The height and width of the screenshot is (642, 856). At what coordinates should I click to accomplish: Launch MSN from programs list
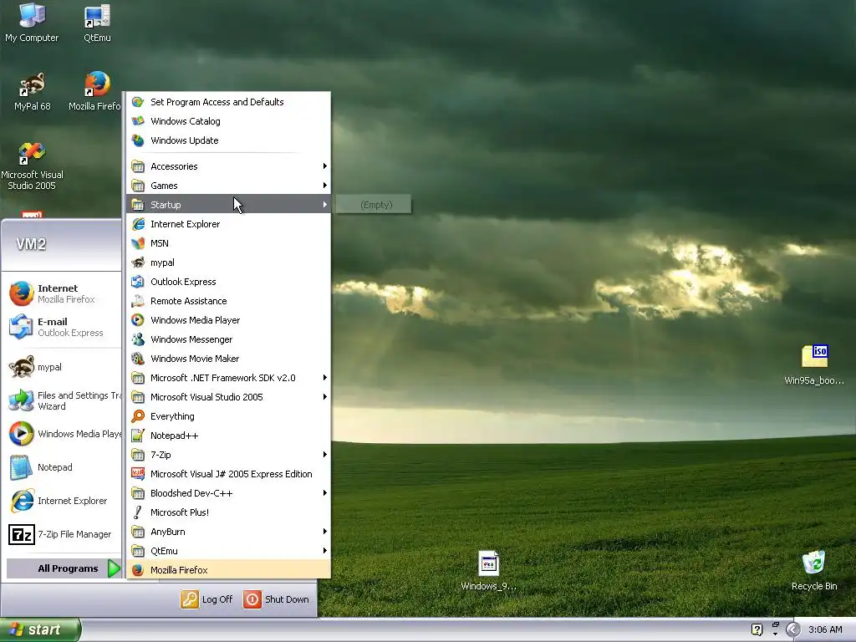(228, 243)
